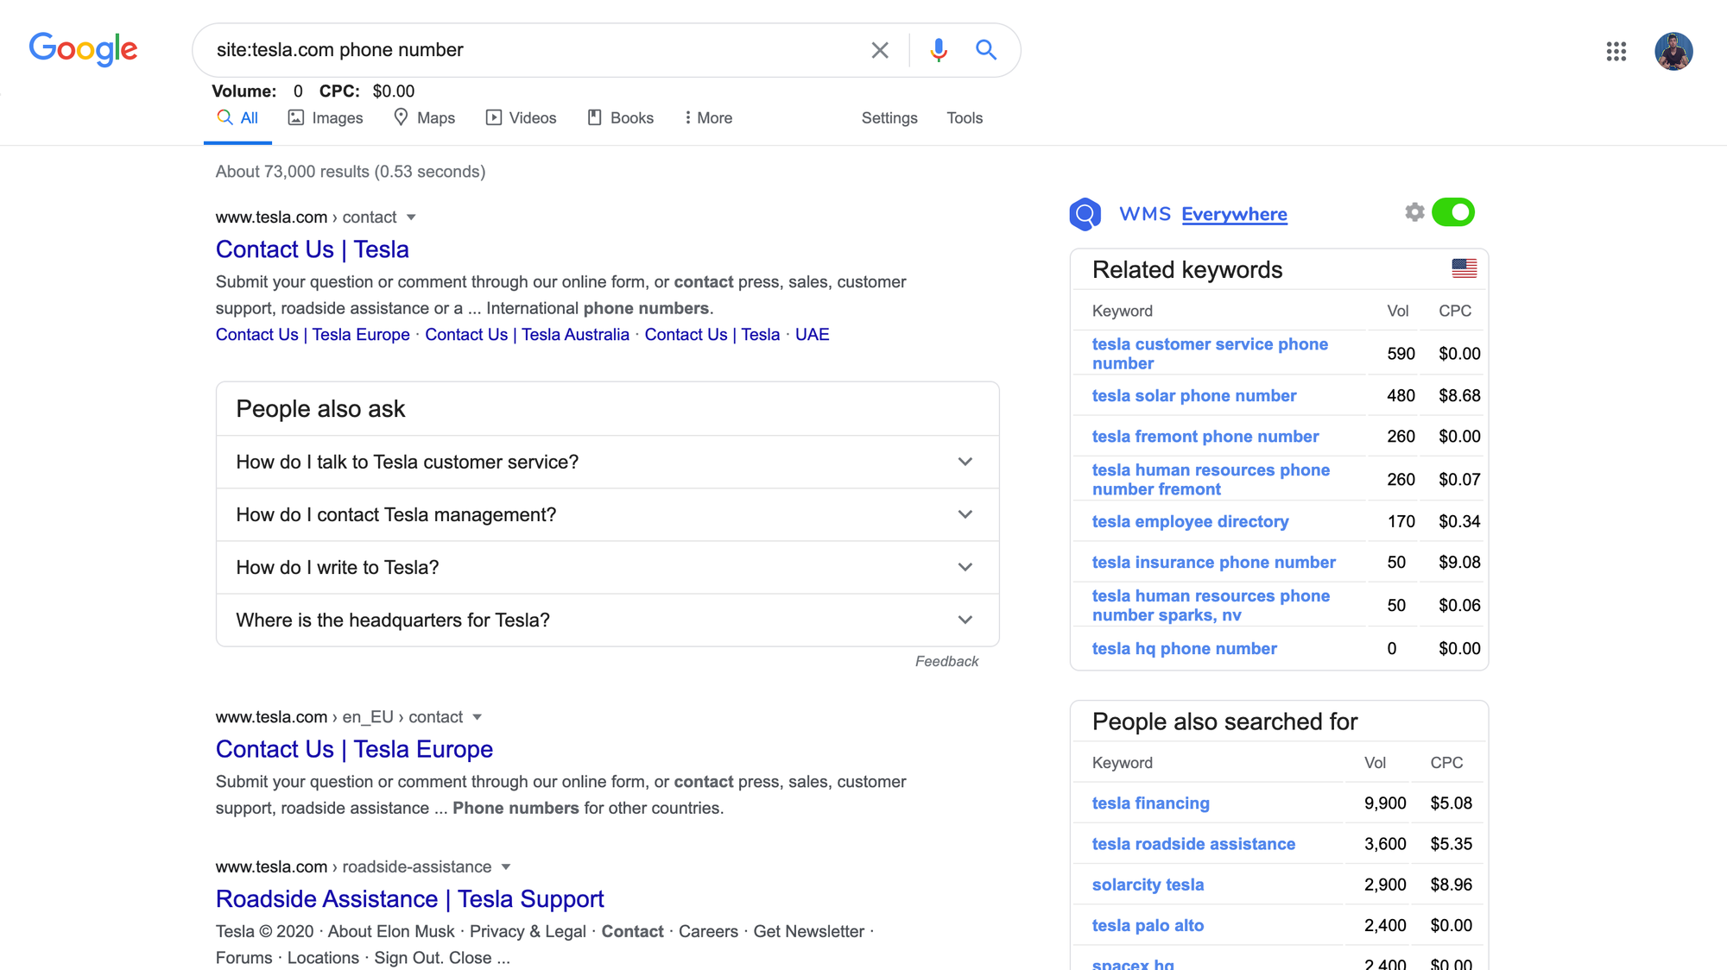
Task: Click the WMS Everywhere logo icon
Action: point(1085,214)
